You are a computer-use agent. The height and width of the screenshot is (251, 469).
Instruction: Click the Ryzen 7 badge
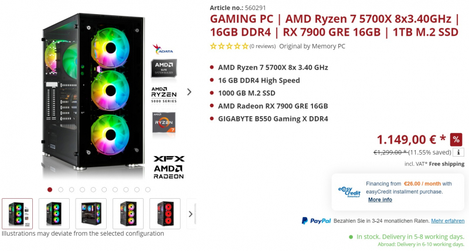164,123
